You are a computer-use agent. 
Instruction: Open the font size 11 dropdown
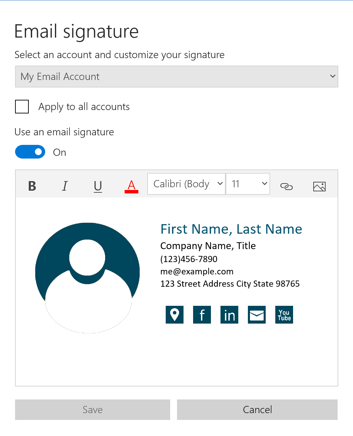coord(248,184)
